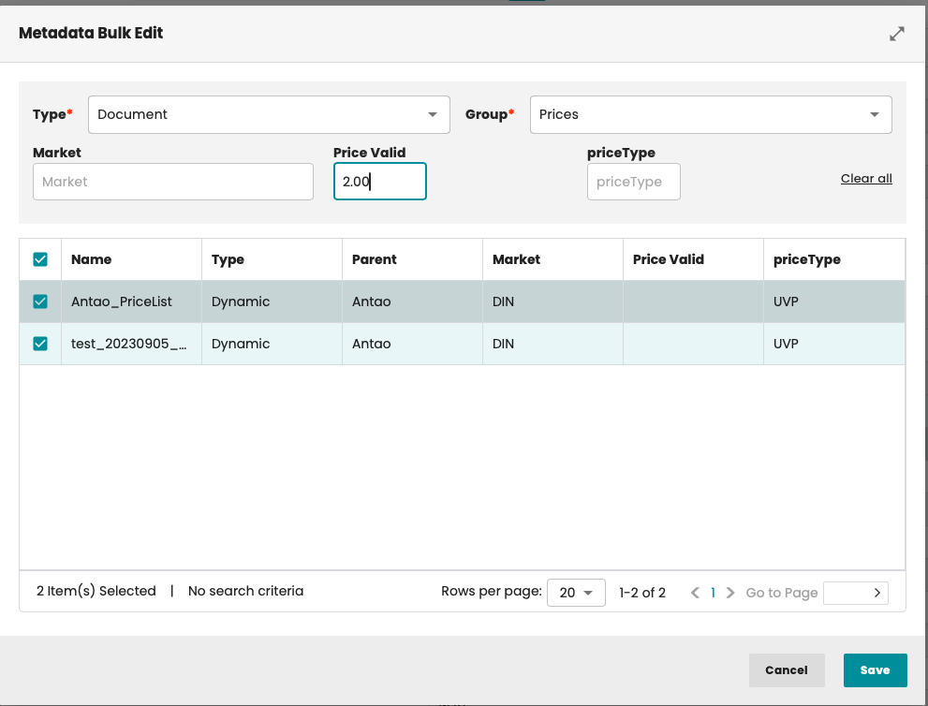The image size is (928, 706).
Task: Open the Type dropdown showing Document
Action: click(269, 114)
